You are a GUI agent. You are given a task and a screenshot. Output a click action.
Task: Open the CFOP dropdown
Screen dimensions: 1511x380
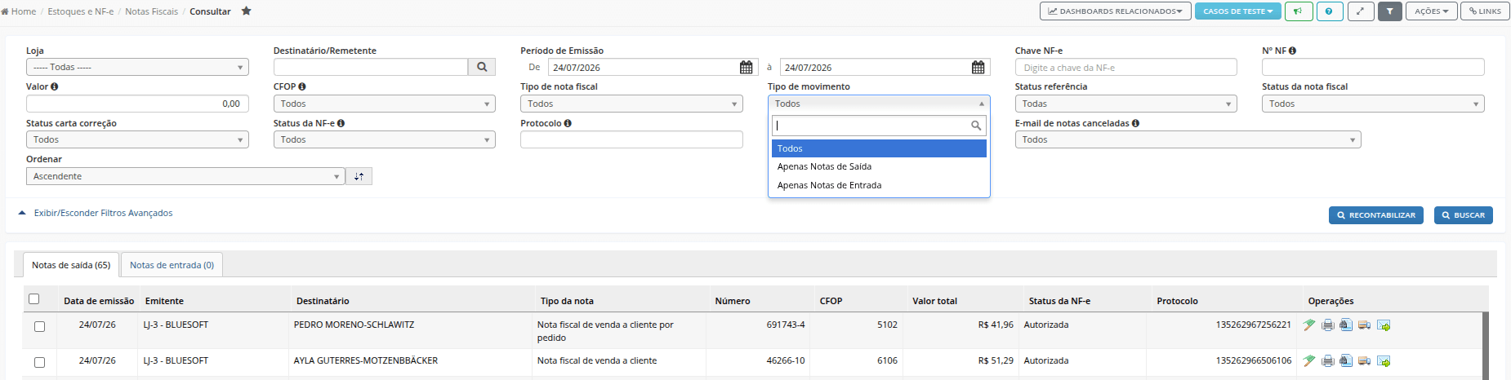[385, 104]
